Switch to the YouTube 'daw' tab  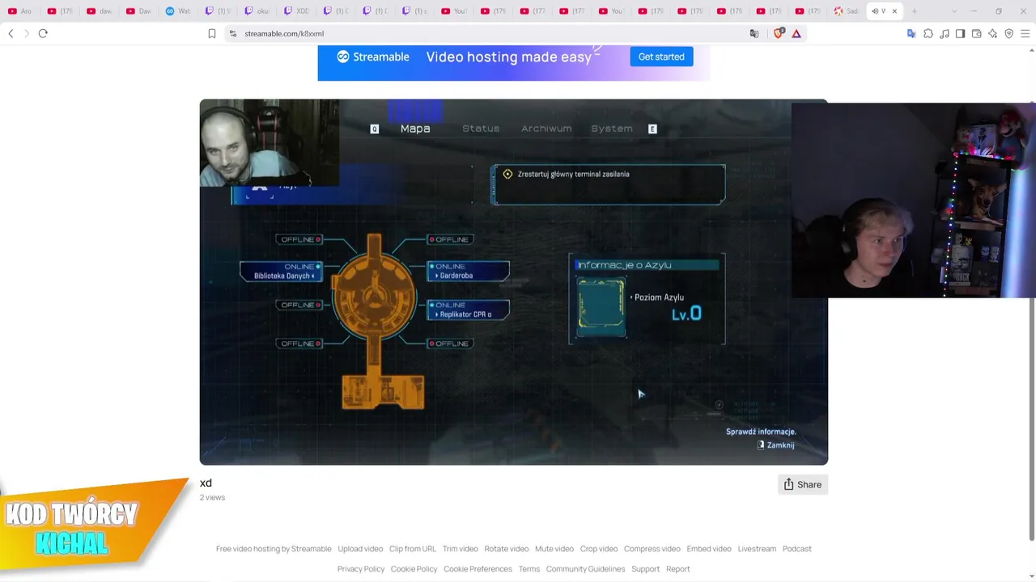[99, 11]
